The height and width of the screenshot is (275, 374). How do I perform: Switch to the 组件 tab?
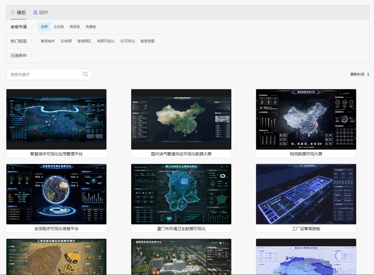[41, 12]
